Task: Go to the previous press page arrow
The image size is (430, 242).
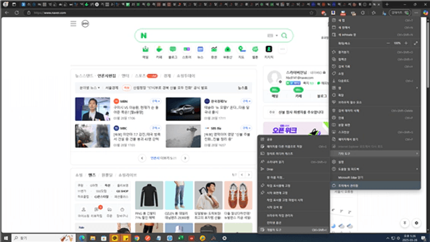Action: point(142,158)
